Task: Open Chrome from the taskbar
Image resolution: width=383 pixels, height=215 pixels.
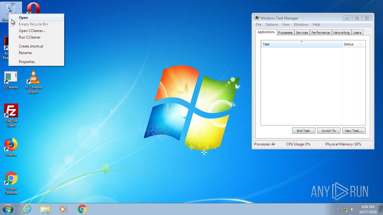Action: click(x=82, y=209)
